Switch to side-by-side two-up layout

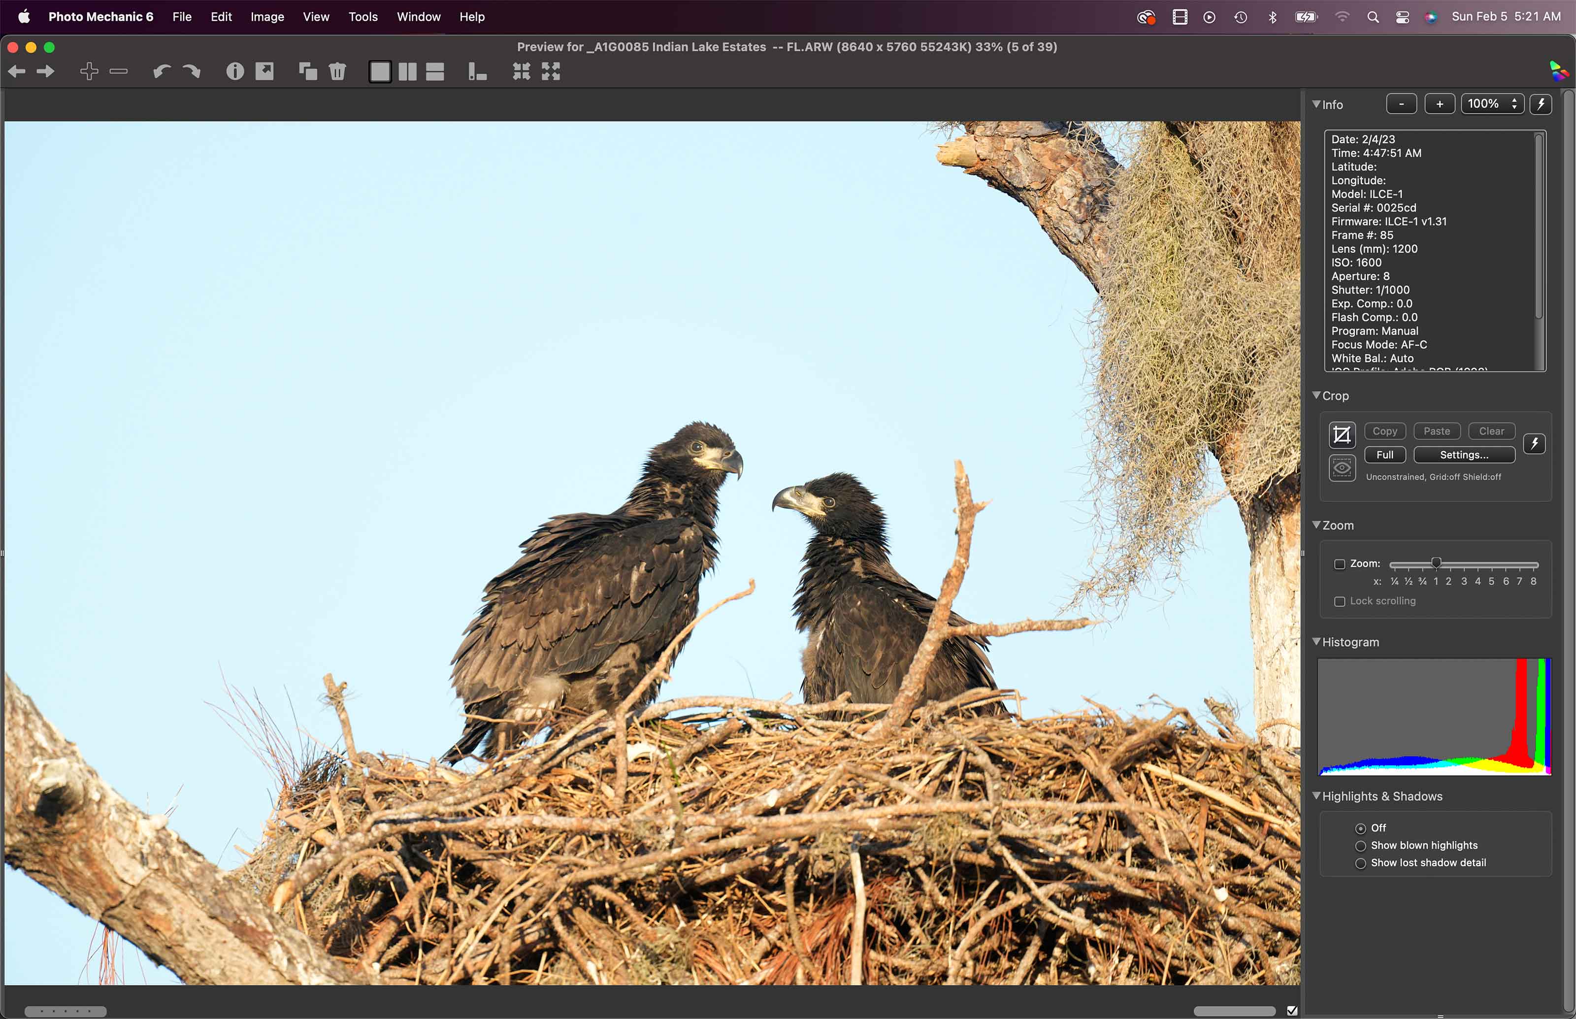(408, 71)
